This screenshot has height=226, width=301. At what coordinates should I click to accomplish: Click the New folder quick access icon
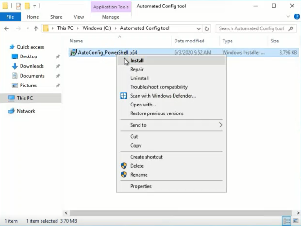[x=28, y=6]
